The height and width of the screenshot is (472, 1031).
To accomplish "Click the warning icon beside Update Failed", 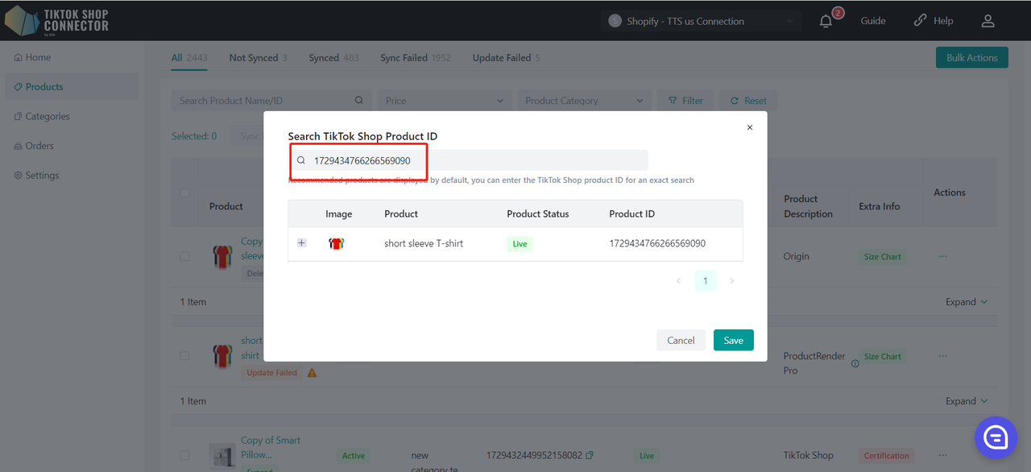I will [x=312, y=373].
